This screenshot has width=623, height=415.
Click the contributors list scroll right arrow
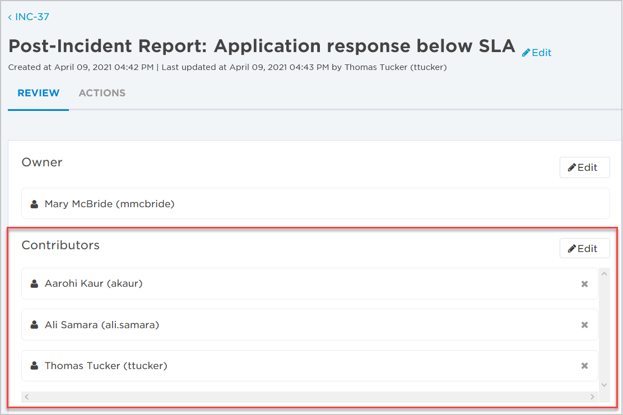[x=592, y=397]
